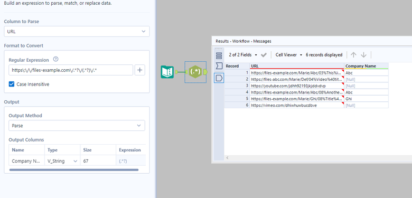The width and height of the screenshot is (412, 198).
Task: Click the 6 records displayed label
Action: tap(324, 55)
